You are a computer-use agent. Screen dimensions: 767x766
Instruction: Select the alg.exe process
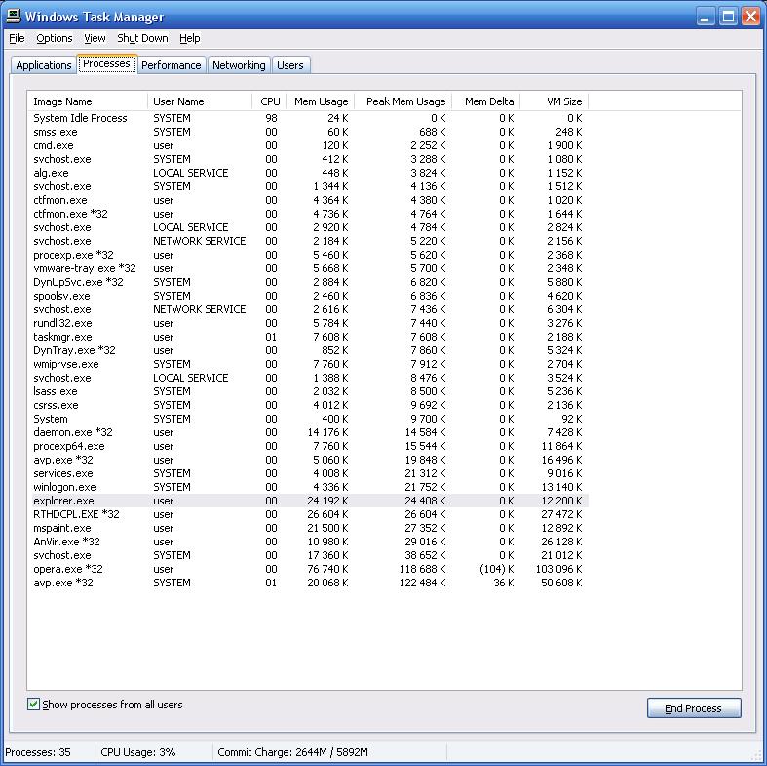pyautogui.click(x=308, y=173)
